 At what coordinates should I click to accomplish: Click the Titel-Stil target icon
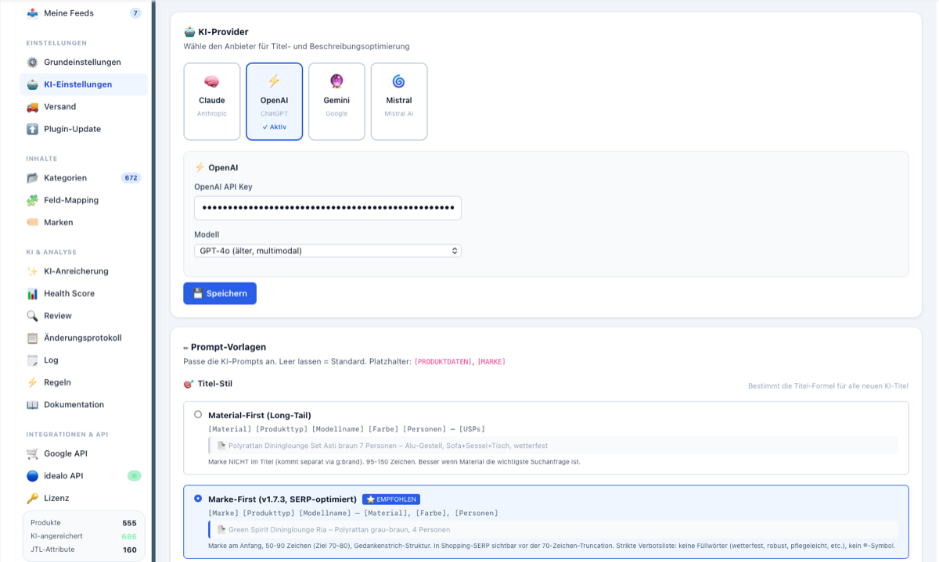(x=188, y=384)
